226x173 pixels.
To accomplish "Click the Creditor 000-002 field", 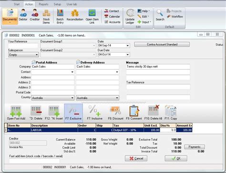I will (28, 143).
